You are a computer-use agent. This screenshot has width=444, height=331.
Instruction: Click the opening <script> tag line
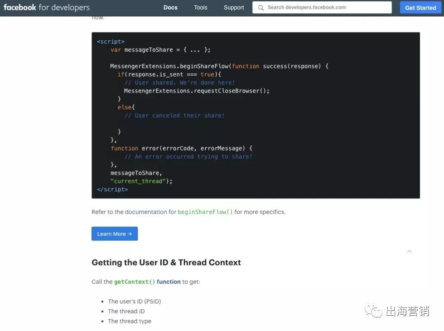(x=111, y=42)
